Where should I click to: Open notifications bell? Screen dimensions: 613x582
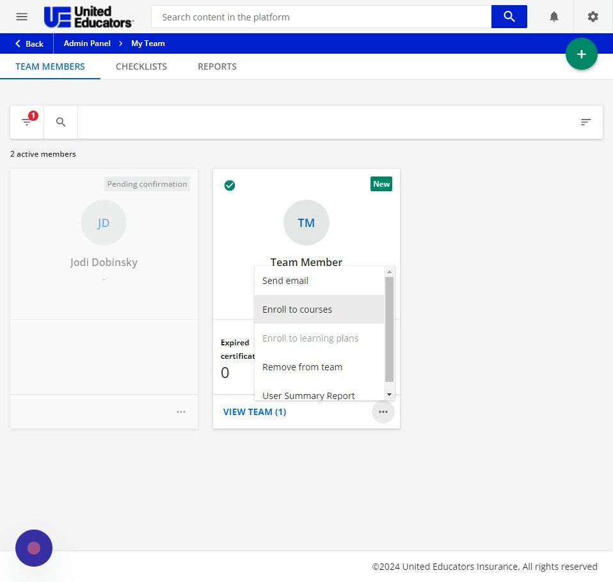(554, 17)
